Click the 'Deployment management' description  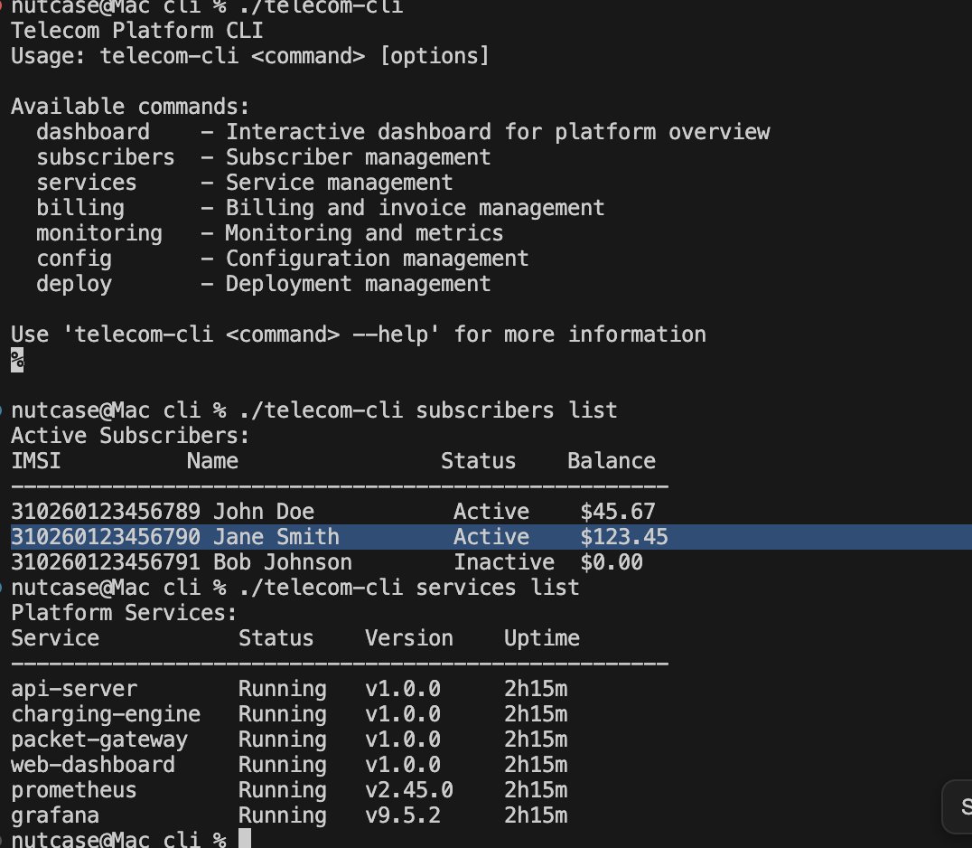click(359, 284)
